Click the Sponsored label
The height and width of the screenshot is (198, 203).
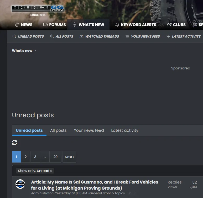pyautogui.click(x=181, y=68)
